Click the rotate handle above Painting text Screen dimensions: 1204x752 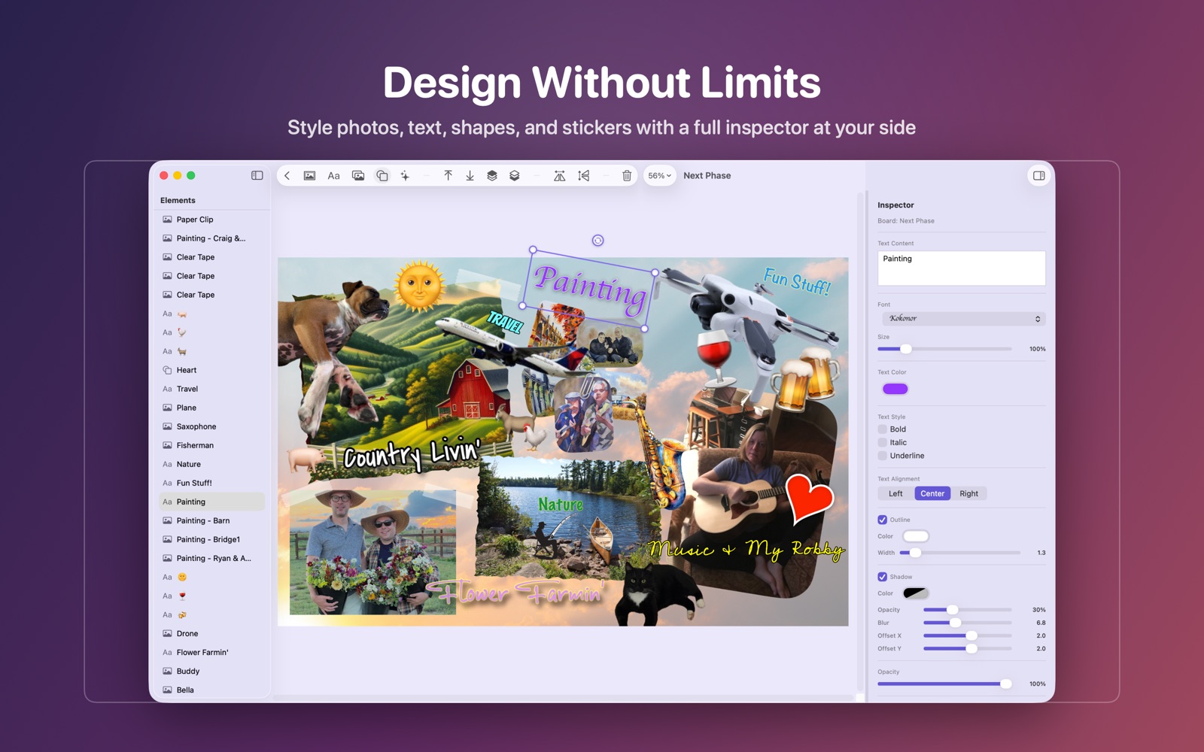click(597, 241)
